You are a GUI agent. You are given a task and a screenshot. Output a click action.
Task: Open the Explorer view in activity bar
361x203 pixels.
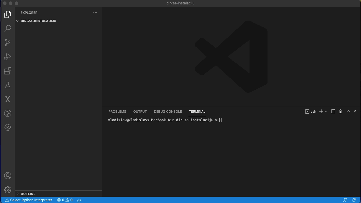click(8, 14)
